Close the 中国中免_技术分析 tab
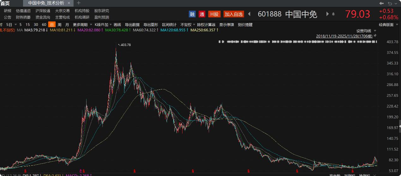Viewport: 401px width, 176px height. [69, 3]
